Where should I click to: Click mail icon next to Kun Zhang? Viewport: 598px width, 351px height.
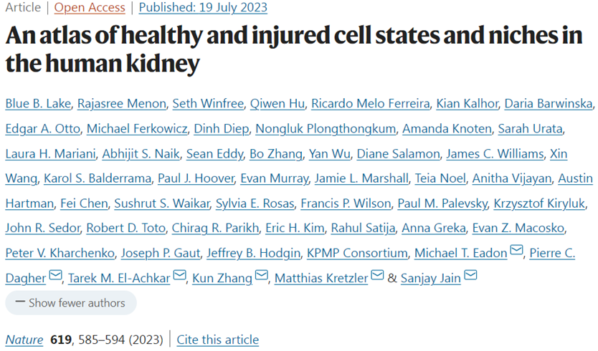pos(262,277)
